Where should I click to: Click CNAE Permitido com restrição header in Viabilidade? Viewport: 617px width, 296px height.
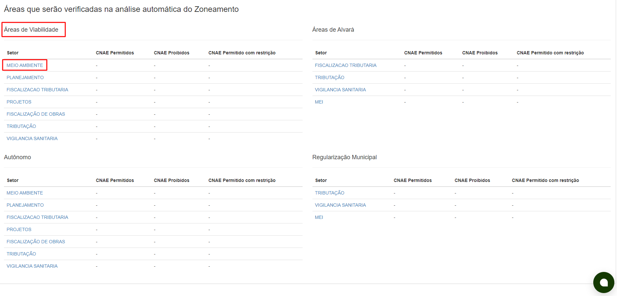[242, 53]
